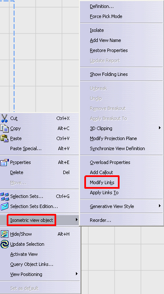Select Query Object Links...

coord(32,264)
